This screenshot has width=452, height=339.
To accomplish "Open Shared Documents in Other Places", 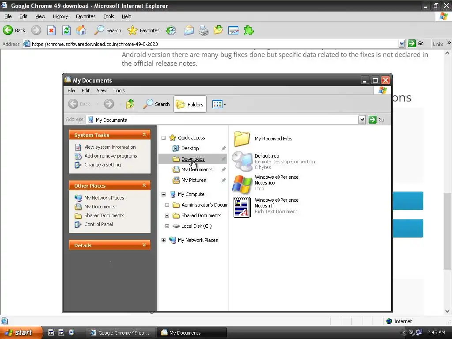I will coord(104,215).
